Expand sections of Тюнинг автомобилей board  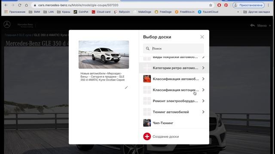[x=203, y=112]
